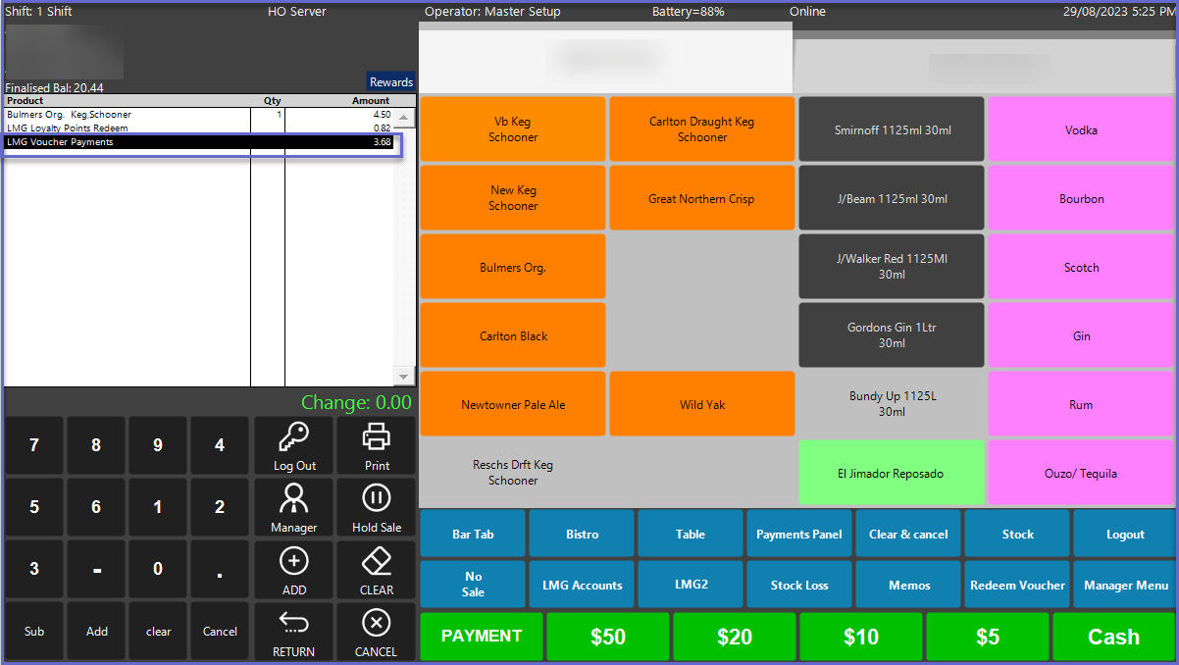Tender with the $5 button
1179x665 pixels.
pyautogui.click(x=988, y=637)
